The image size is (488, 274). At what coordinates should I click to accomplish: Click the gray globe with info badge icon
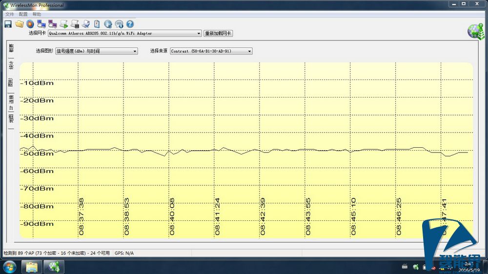click(119, 24)
